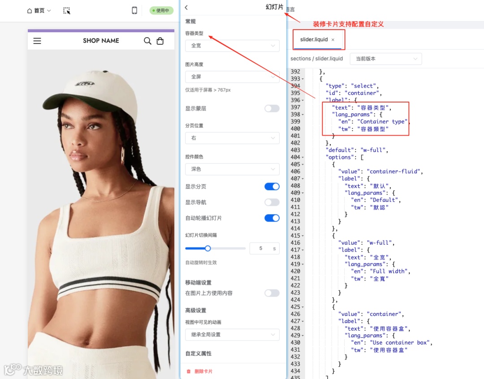484x379 pixels.
Task: Open 视图中可见的动画 dropdown
Action: coord(232,335)
